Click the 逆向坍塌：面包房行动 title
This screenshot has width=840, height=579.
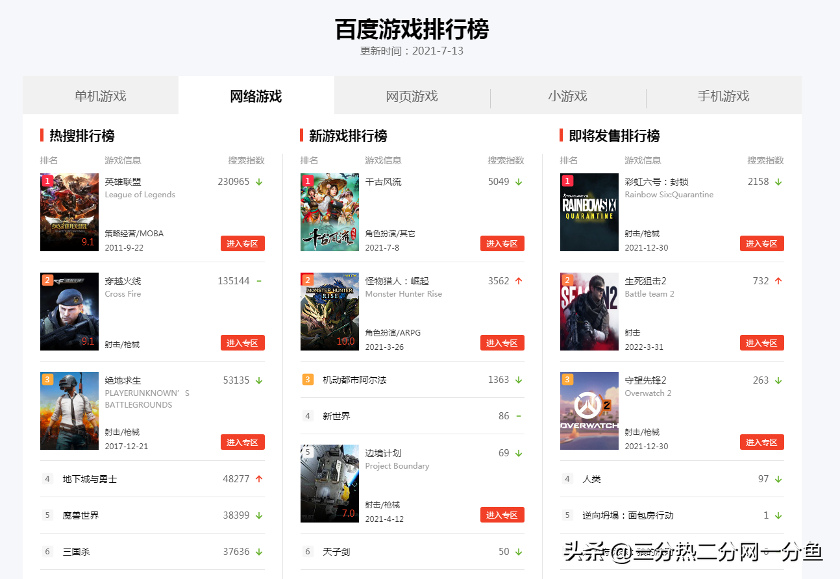click(x=628, y=515)
